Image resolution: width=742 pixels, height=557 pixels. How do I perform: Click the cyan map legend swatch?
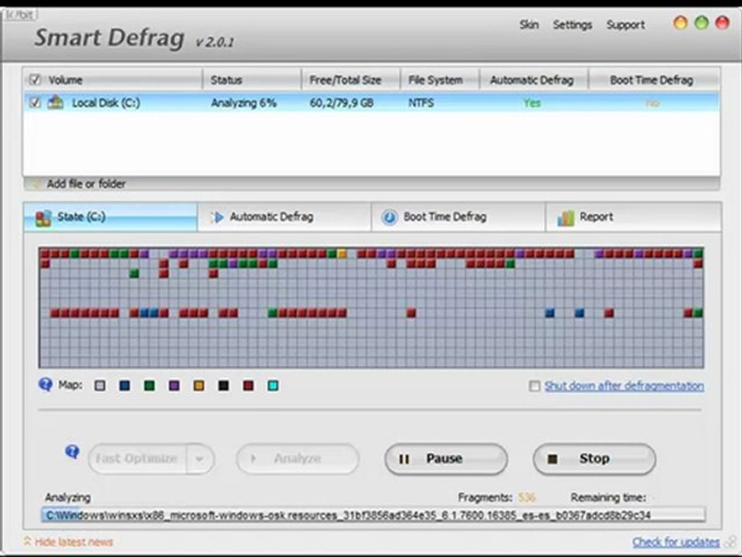(273, 385)
